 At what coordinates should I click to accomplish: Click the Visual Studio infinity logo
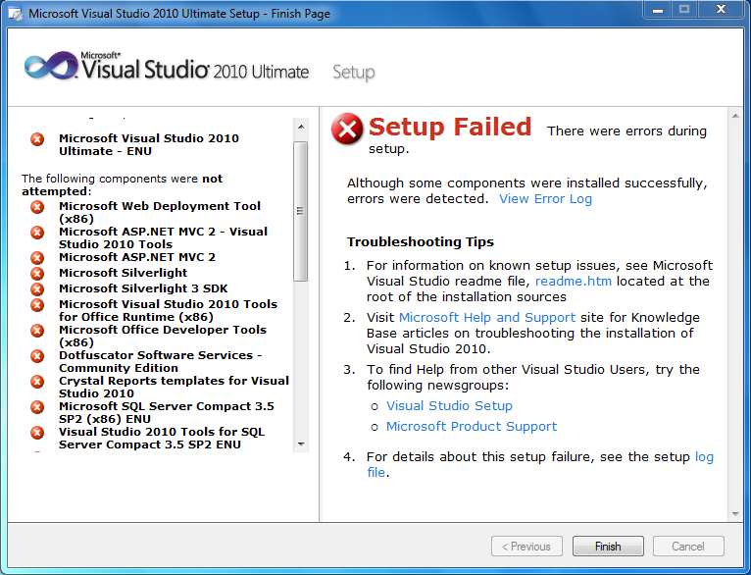pyautogui.click(x=51, y=66)
